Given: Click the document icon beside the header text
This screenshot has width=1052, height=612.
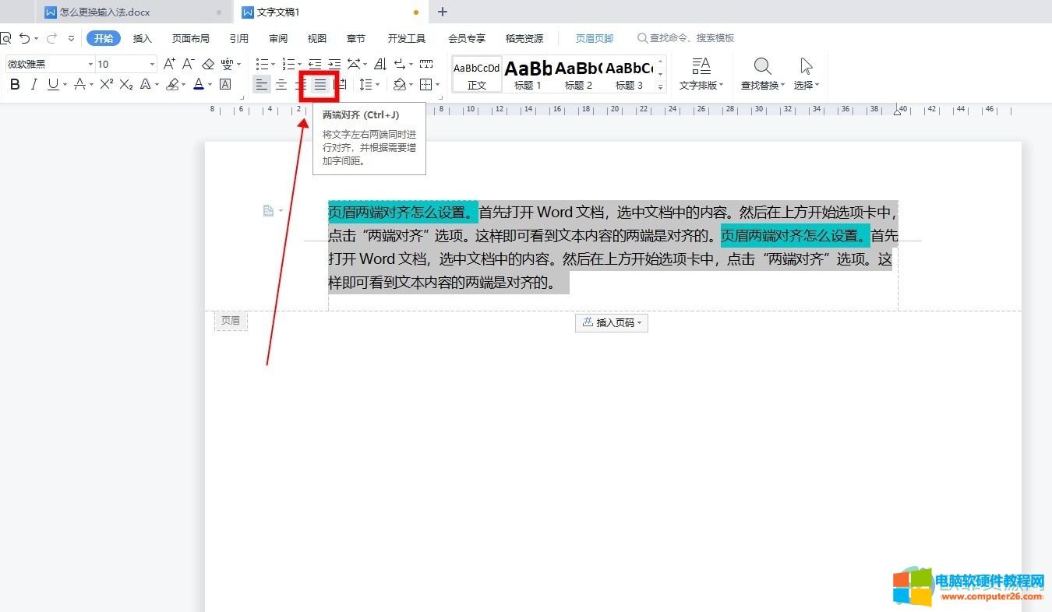Looking at the screenshot, I should [x=268, y=210].
